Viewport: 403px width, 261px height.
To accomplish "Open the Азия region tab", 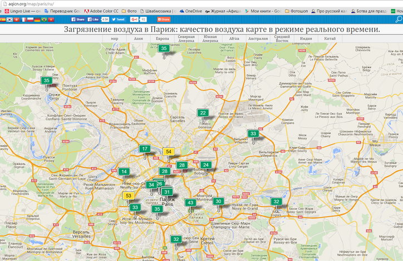I will pos(138,39).
